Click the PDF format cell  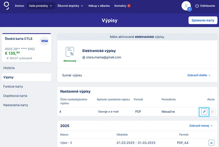(138, 112)
